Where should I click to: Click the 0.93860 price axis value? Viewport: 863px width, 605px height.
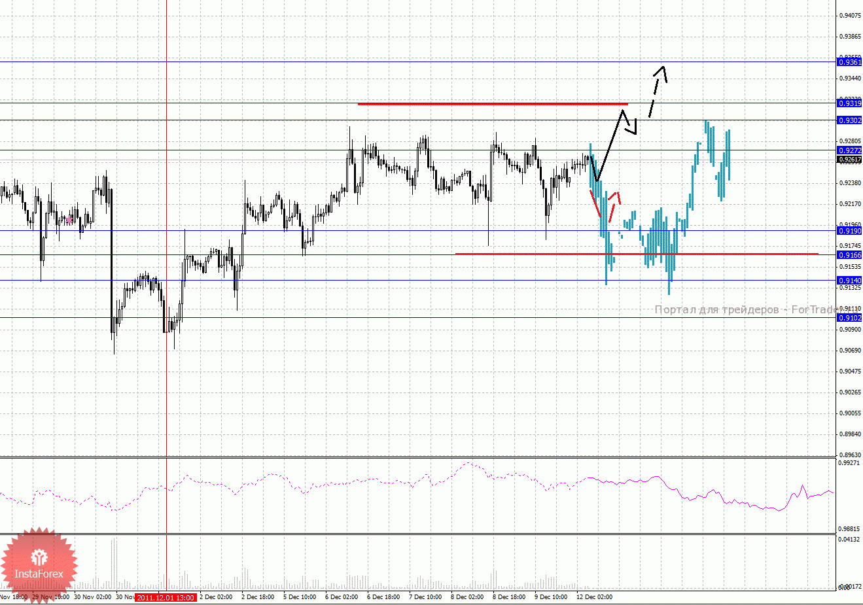coord(850,37)
